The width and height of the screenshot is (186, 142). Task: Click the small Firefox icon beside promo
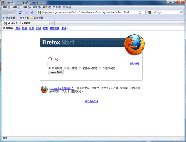tap(44, 89)
